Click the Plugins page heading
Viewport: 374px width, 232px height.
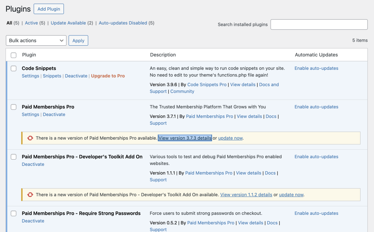click(18, 9)
